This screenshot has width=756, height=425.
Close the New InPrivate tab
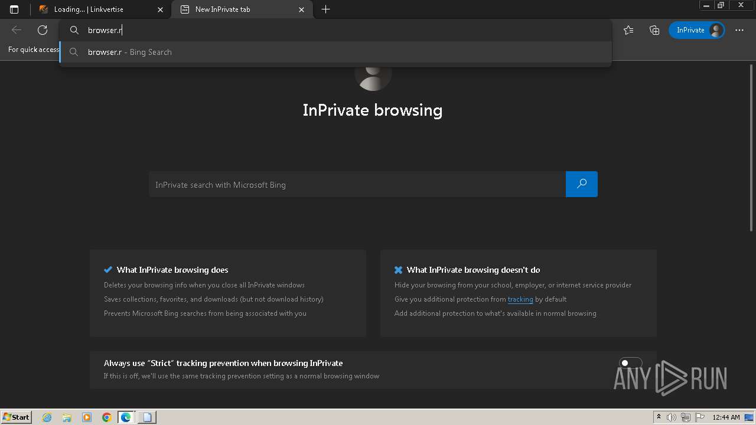click(302, 9)
